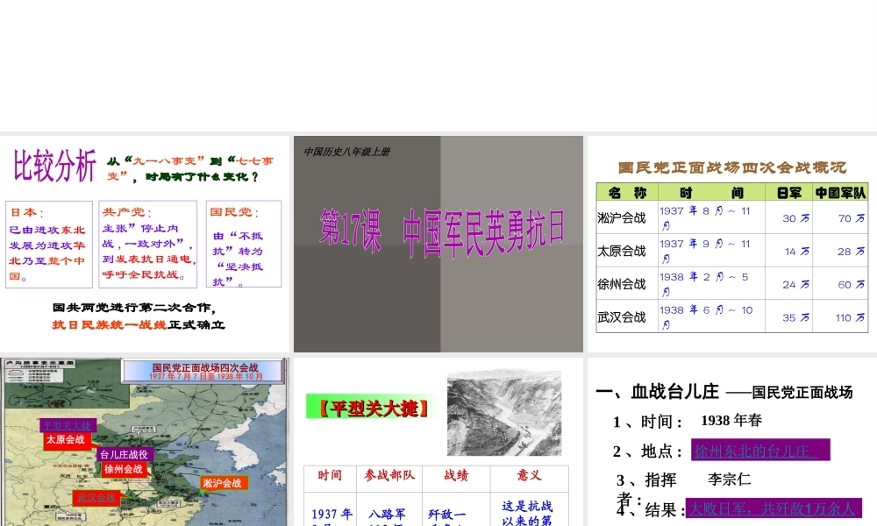Click the 徐州东北的台儿庄 link

click(x=760, y=450)
